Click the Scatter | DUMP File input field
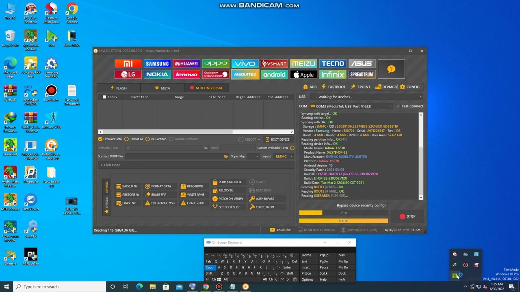 tap(174, 157)
